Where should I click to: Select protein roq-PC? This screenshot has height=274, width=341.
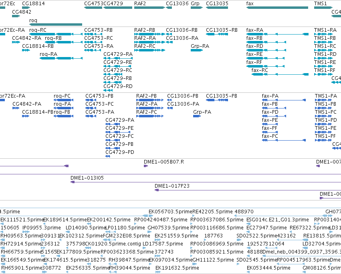(63, 100)
